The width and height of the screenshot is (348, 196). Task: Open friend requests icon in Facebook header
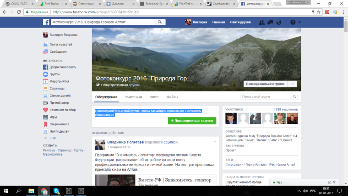(261, 22)
